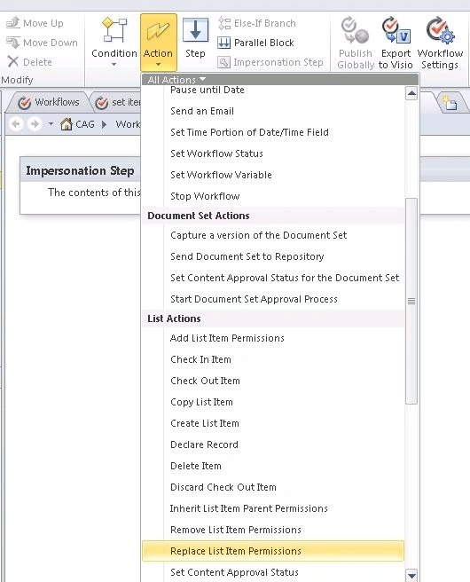Click the Parallel Block label
This screenshot has height=582, width=470.
tap(263, 43)
